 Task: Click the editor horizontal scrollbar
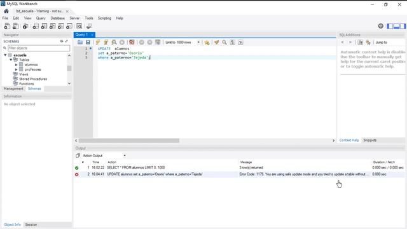pyautogui.click(x=129, y=141)
